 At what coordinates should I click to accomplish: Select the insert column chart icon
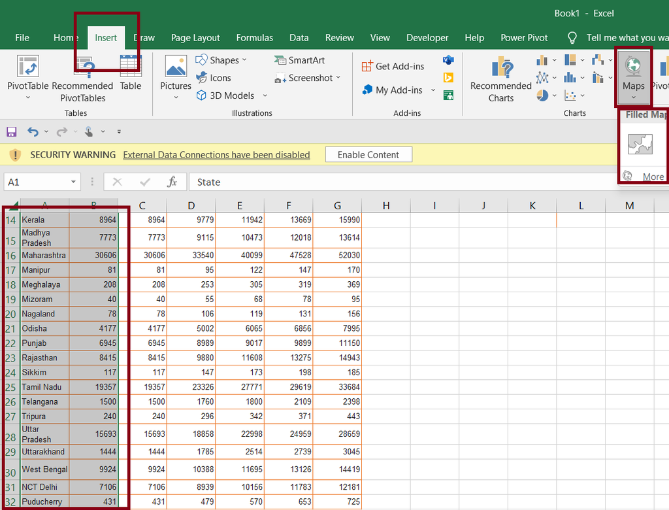coord(543,59)
